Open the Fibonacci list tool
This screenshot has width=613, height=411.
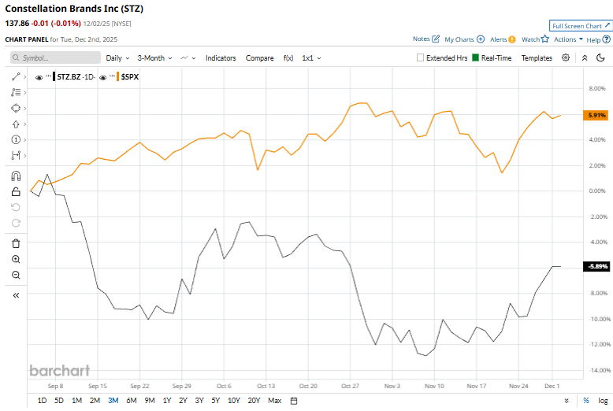pyautogui.click(x=16, y=93)
